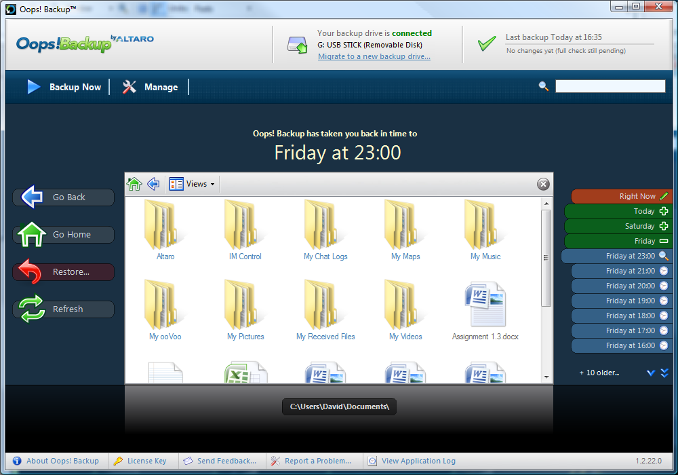This screenshot has width=678, height=475.
Task: Select the Friday at 20:00 snapshot
Action: tap(622, 286)
